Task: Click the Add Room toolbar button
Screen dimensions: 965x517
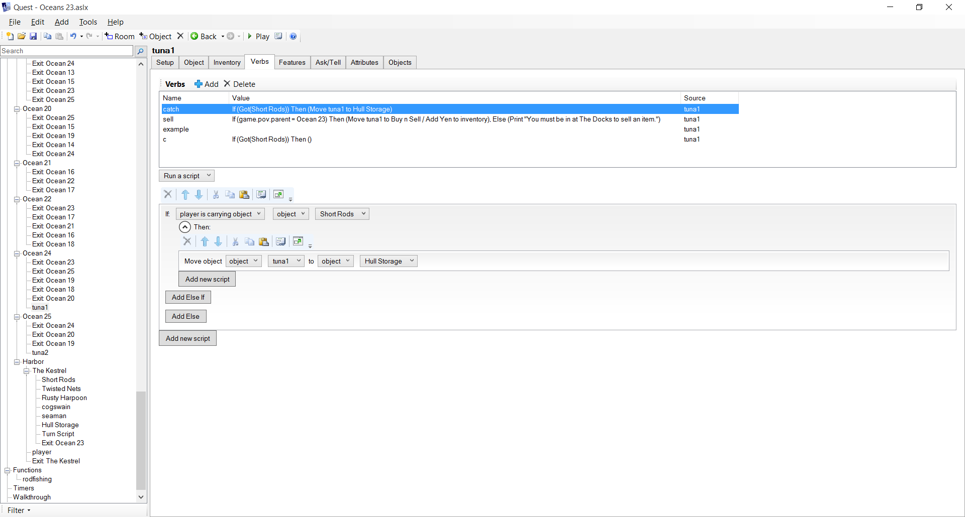Action: 120,36
